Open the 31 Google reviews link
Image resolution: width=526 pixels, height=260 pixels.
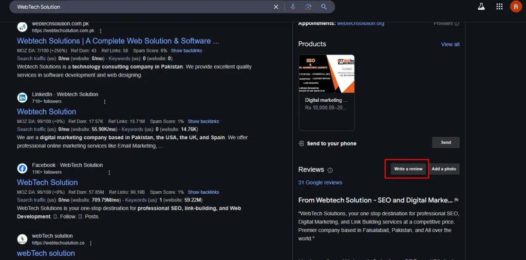coord(320,182)
